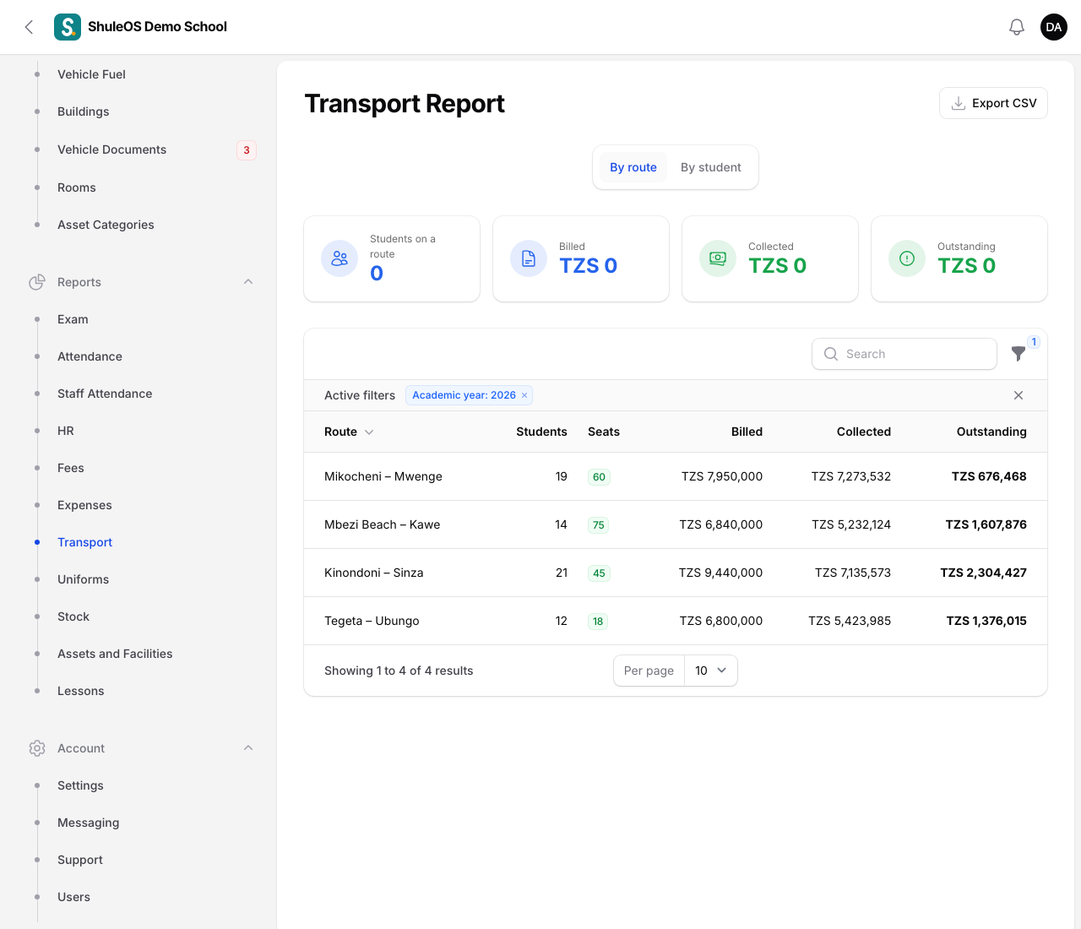This screenshot has width=1081, height=929.
Task: Click the Billed column header
Action: pos(747,432)
